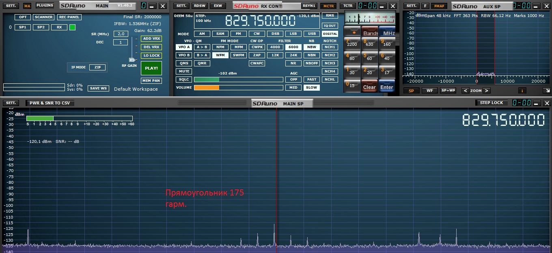Viewport: 552px width, 253px height.
Task: Select keypad key 5 labeled 60
Action: click(x=369, y=58)
